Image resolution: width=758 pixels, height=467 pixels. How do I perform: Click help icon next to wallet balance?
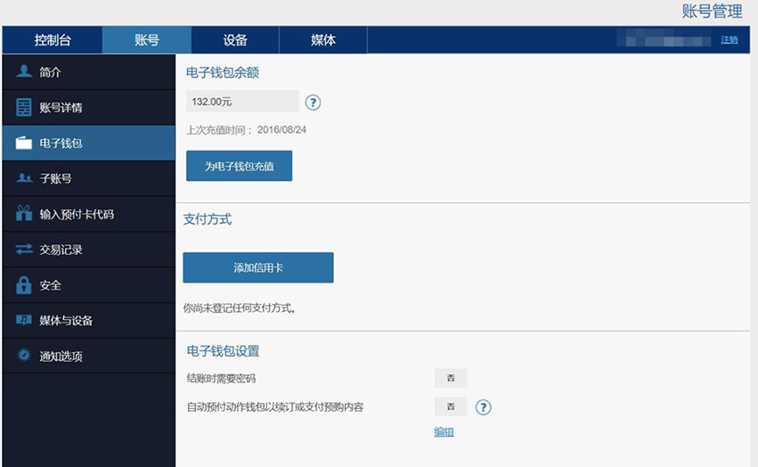click(313, 102)
